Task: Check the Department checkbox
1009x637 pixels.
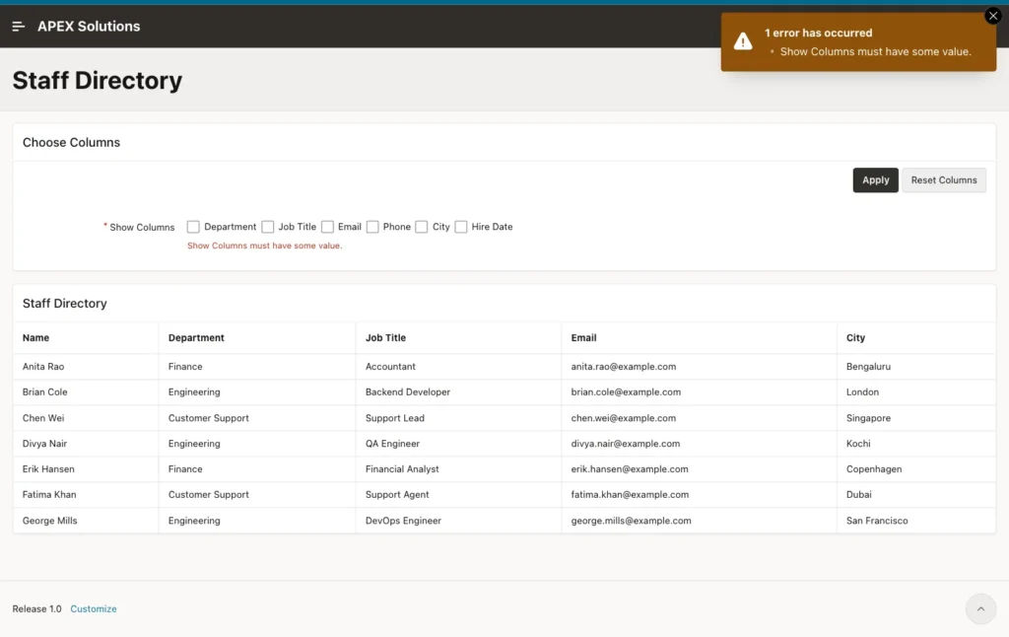Action: tap(193, 227)
